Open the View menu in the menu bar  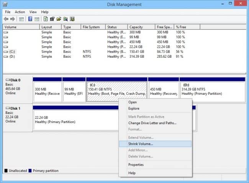click(x=33, y=12)
